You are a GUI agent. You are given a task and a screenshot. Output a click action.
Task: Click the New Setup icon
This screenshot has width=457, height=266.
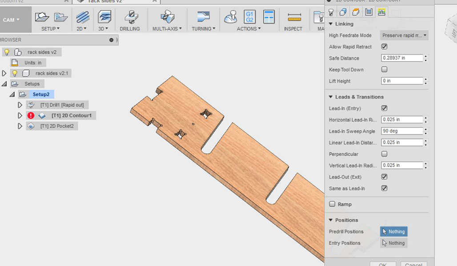(x=42, y=17)
